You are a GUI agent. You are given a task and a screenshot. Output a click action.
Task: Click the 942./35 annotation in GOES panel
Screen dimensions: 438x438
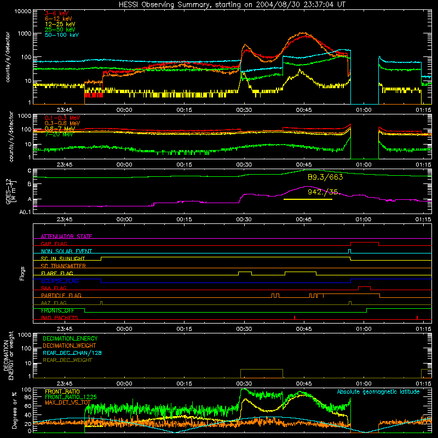click(322, 192)
